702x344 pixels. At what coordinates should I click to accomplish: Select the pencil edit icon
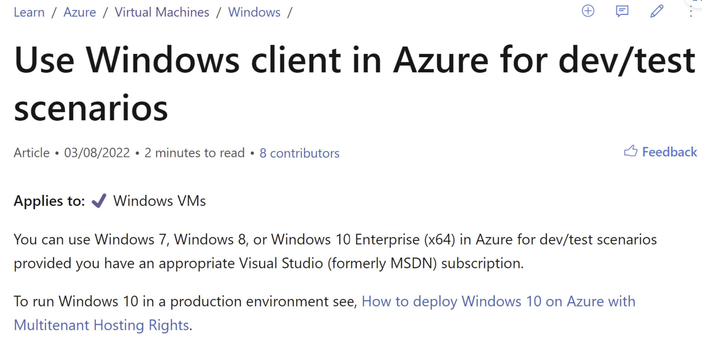656,11
